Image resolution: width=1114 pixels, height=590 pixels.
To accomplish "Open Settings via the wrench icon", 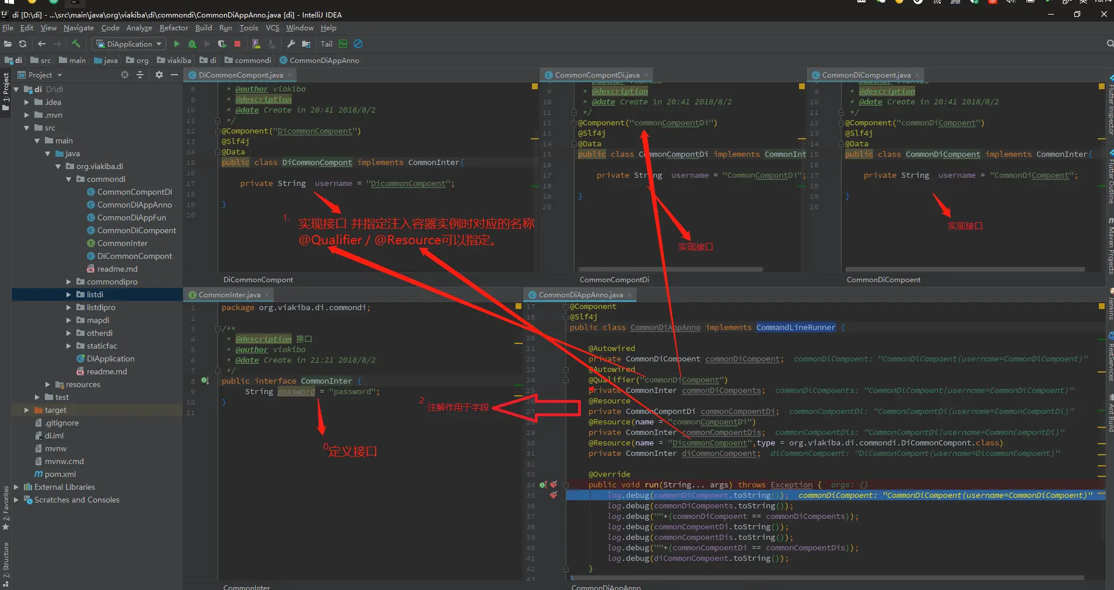I will pyautogui.click(x=291, y=44).
